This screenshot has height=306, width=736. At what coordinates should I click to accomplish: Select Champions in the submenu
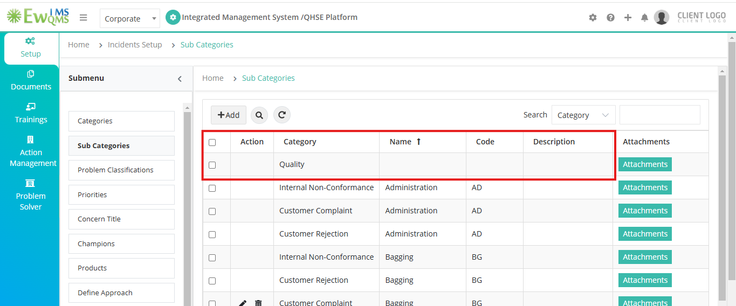pos(121,244)
